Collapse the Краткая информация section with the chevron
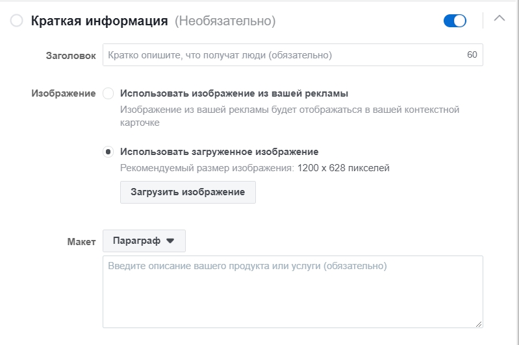This screenshot has width=519, height=345. point(500,19)
